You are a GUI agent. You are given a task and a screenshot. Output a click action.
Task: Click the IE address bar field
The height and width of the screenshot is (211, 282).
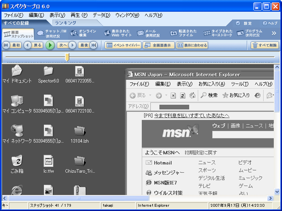[x=212, y=107]
